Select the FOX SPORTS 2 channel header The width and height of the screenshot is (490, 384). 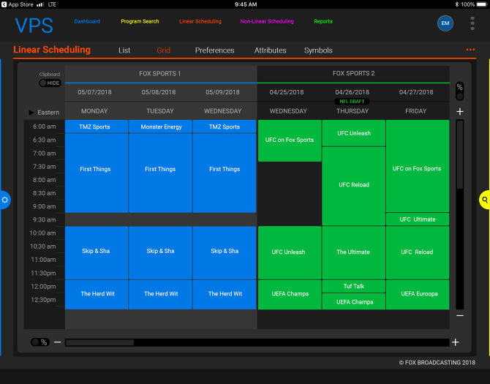353,73
